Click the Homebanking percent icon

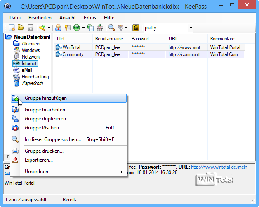(16, 77)
